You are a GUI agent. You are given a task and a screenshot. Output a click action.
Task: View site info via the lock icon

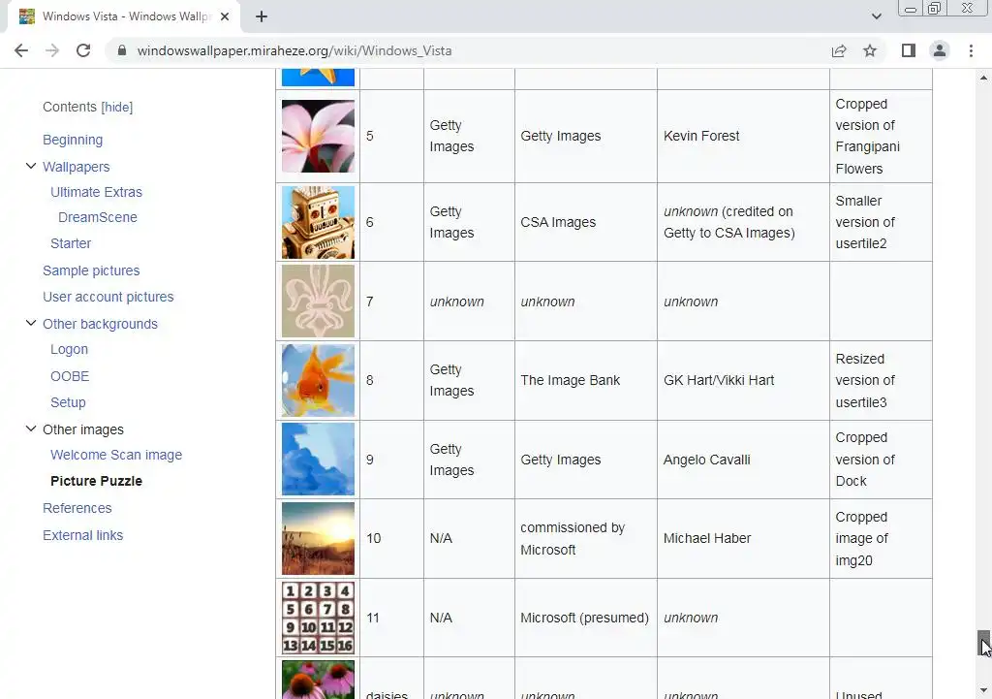point(122,50)
